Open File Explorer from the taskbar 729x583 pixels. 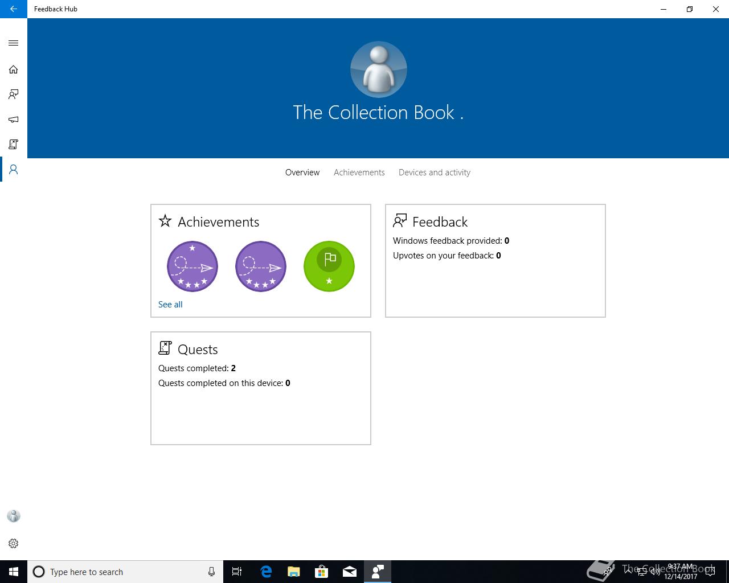[294, 572]
